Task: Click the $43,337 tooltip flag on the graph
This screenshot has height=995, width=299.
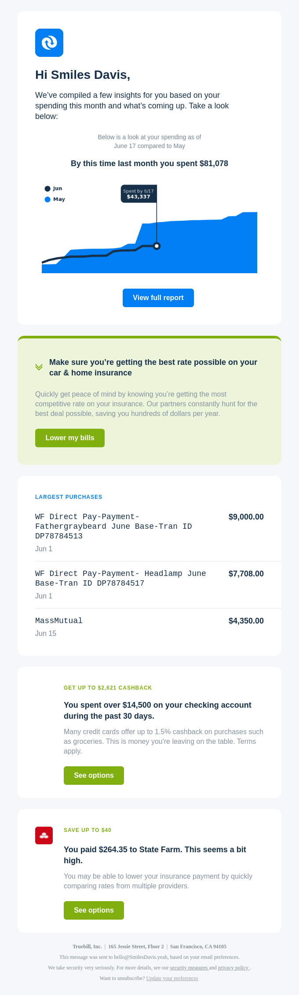Action: point(139,194)
